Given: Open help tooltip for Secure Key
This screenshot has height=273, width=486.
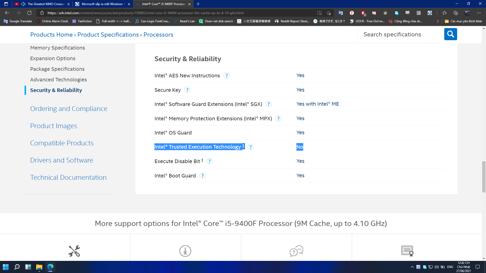Looking at the screenshot, I should tap(187, 90).
